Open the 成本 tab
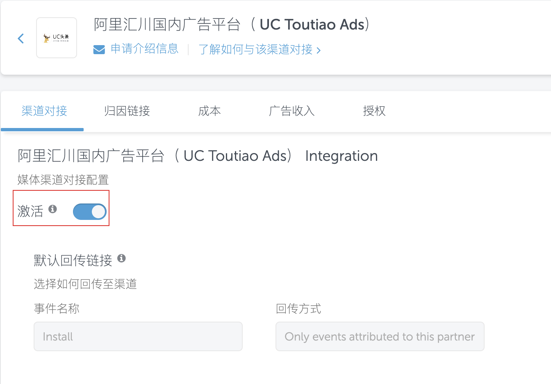Image resolution: width=551 pixels, height=384 pixels. point(209,111)
